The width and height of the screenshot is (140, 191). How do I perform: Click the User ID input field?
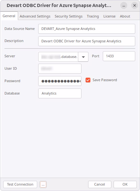60,68
